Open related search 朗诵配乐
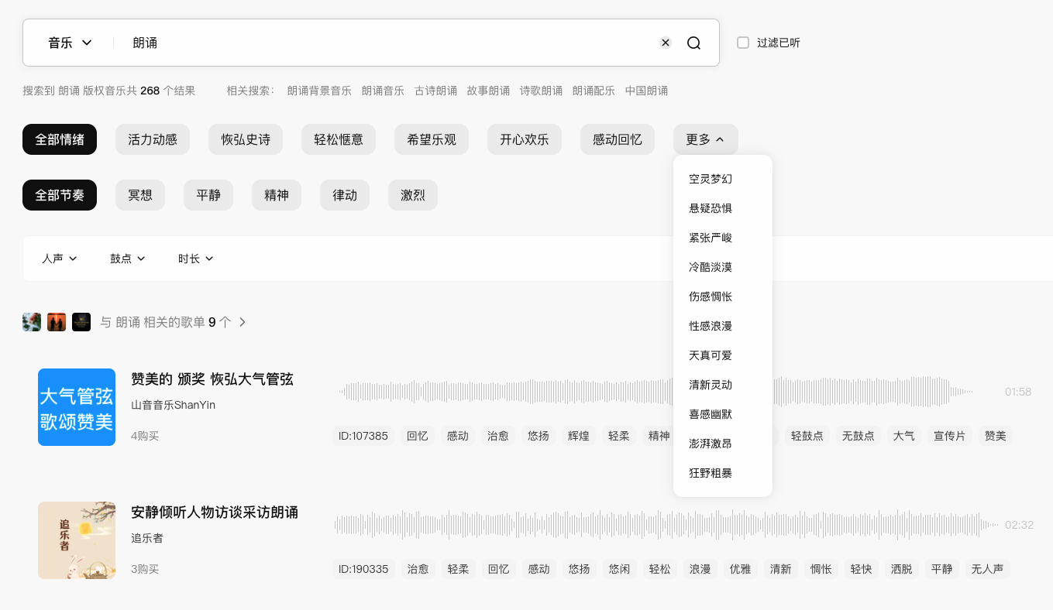Screen dimensions: 1053x610 coord(594,91)
